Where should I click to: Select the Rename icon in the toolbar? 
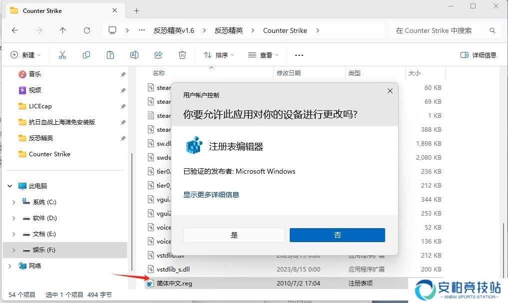(134, 54)
